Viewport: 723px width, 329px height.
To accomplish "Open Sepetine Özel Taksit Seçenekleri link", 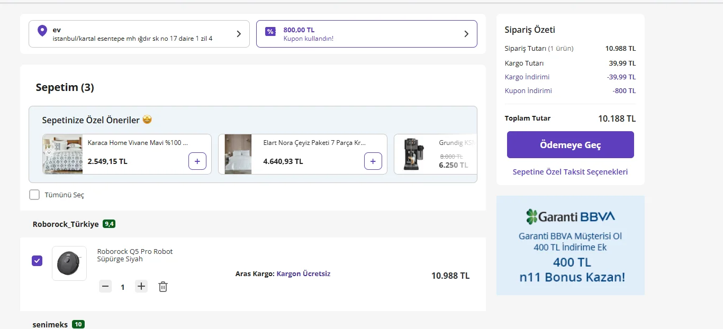I will (570, 172).
